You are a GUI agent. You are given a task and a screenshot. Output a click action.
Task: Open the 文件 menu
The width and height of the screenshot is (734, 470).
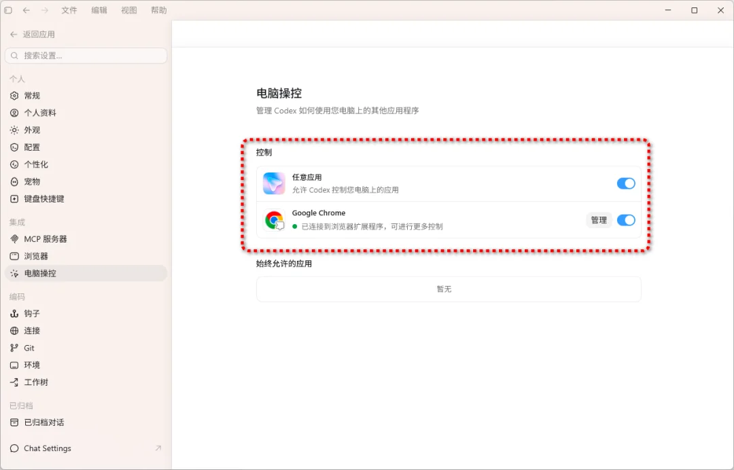69,10
